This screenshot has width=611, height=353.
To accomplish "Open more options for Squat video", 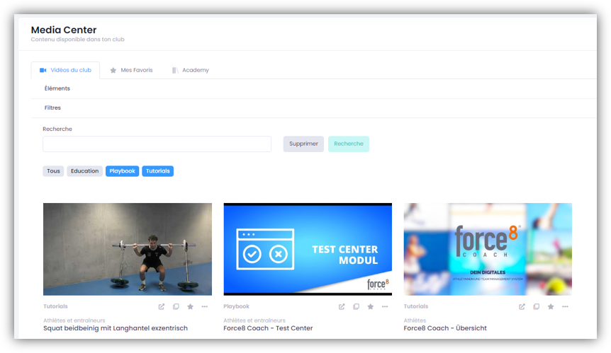I will point(205,306).
